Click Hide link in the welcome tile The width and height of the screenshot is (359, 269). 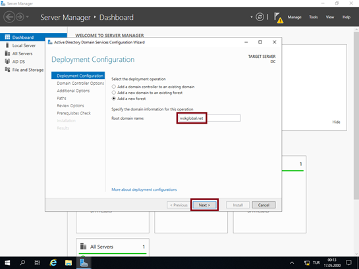tap(336, 122)
